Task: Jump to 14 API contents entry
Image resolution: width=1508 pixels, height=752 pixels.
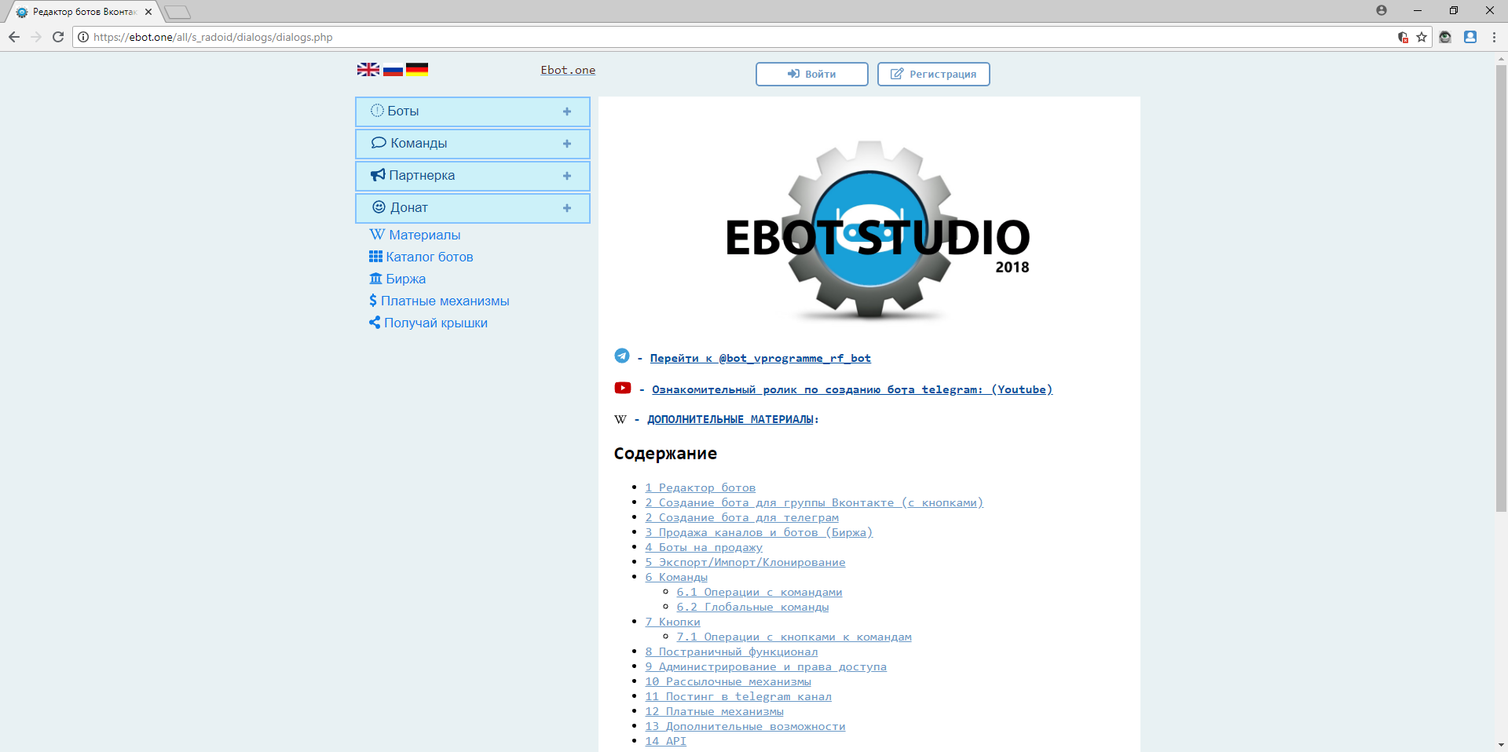Action: tap(666, 741)
